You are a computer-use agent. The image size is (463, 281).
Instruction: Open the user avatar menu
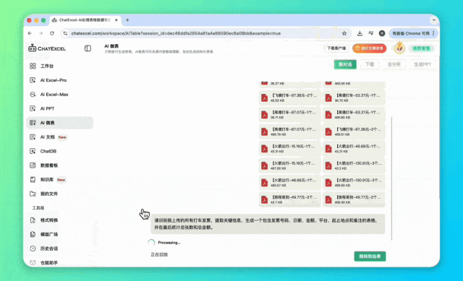[399, 48]
